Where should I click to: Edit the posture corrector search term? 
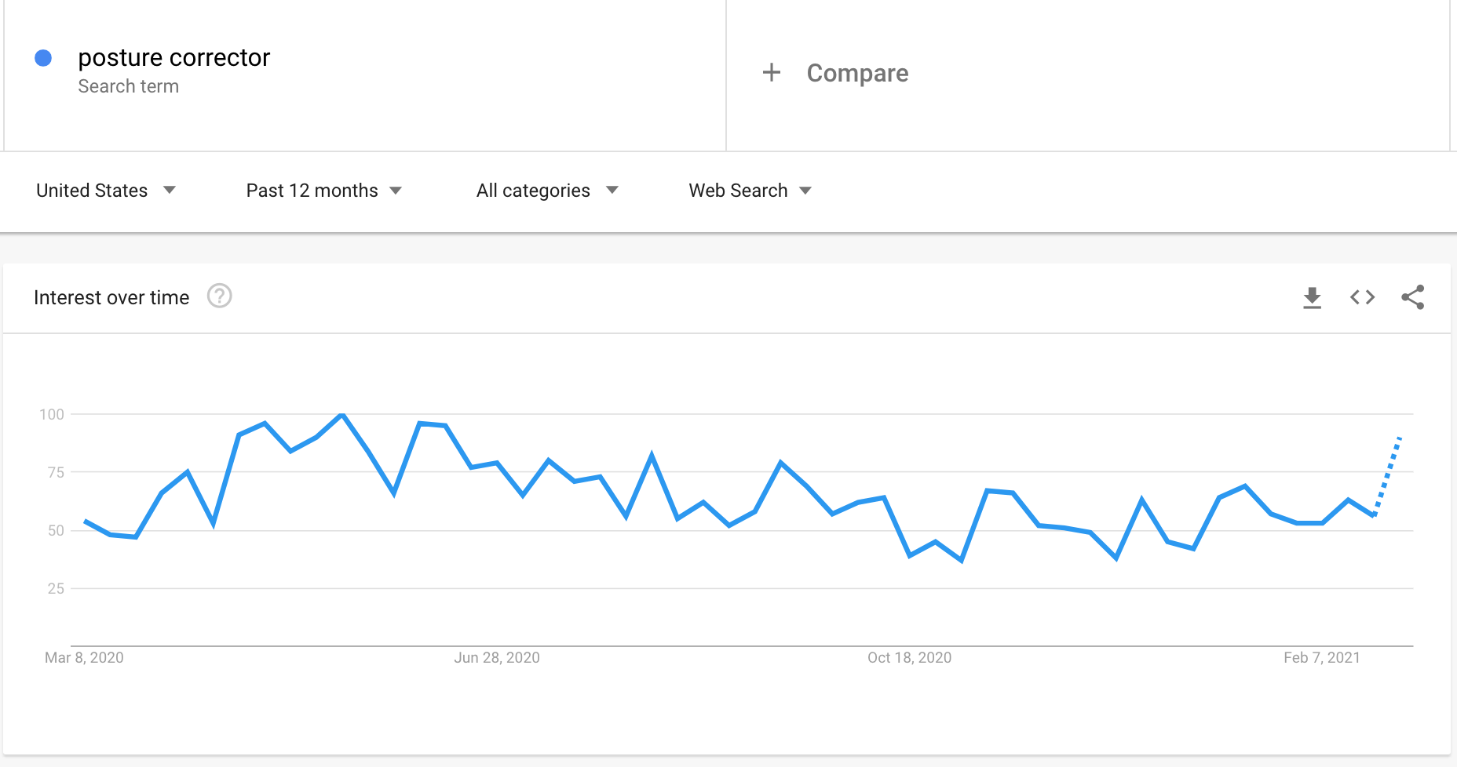pos(174,57)
